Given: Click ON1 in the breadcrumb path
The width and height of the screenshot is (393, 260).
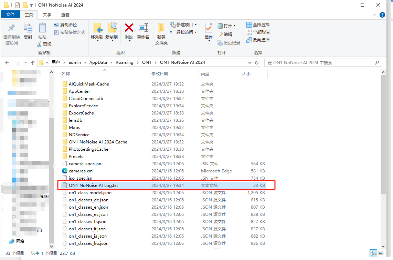Looking at the screenshot, I should [x=147, y=62].
